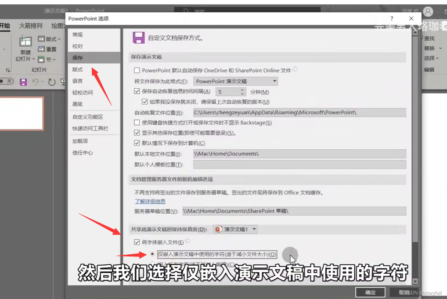Screen dimensions: 447x299
Task: Click the info icon next to OneDrive autosave option
Action: [295, 70]
